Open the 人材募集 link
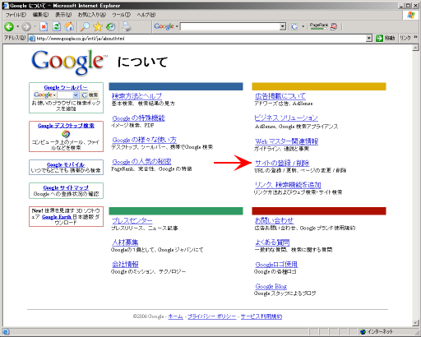The height and width of the screenshot is (337, 421). pyautogui.click(x=125, y=242)
